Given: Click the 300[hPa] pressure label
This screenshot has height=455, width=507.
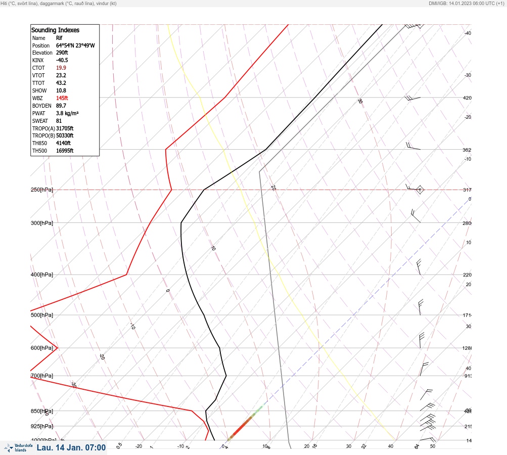Looking at the screenshot, I should point(42,223).
